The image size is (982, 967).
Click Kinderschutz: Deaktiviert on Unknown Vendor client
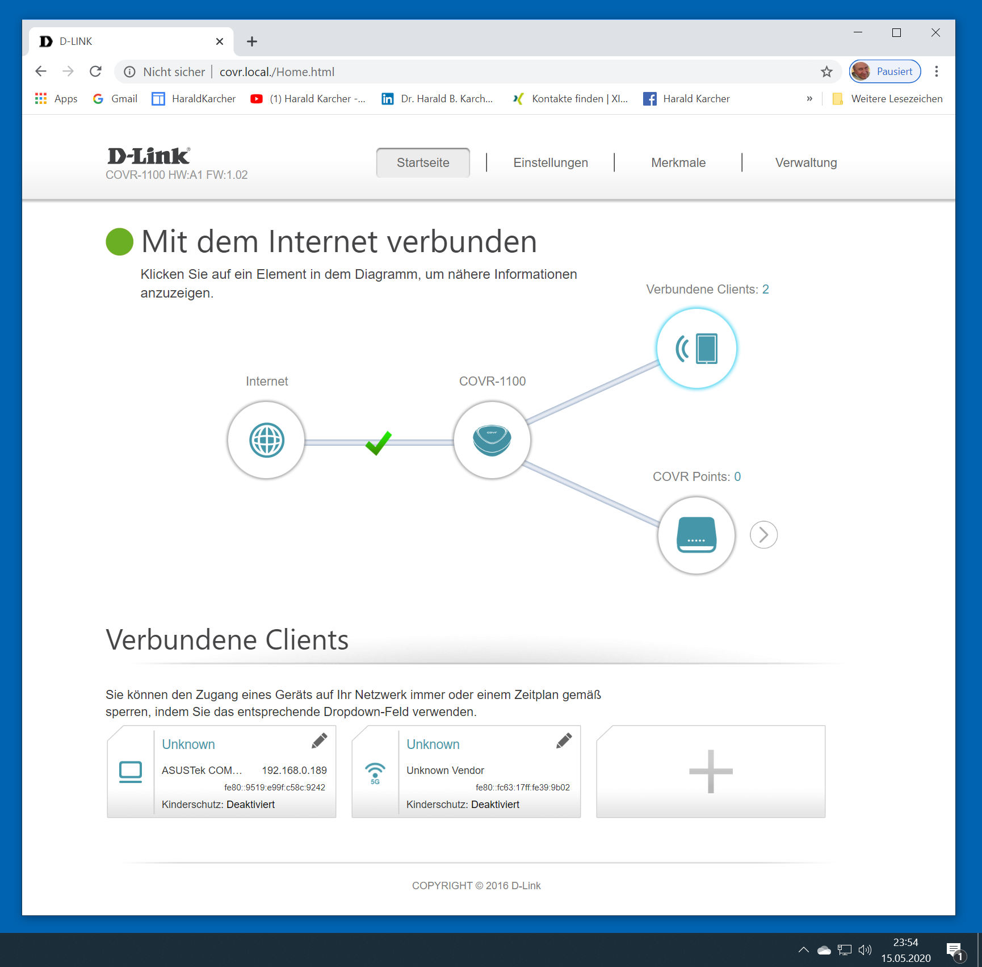click(463, 805)
